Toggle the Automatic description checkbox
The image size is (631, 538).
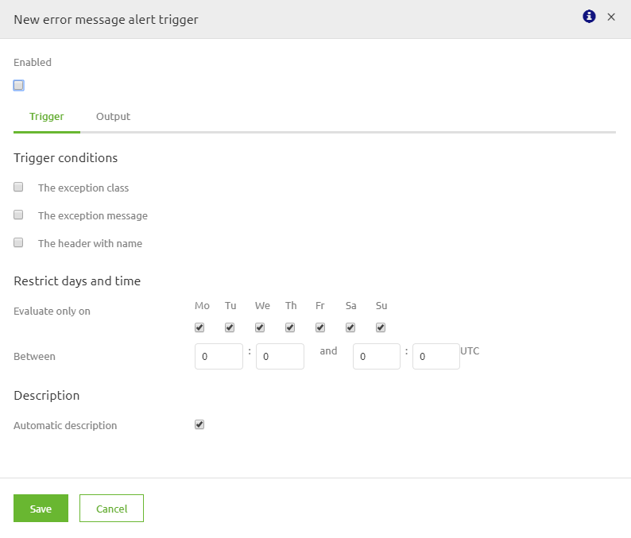199,424
